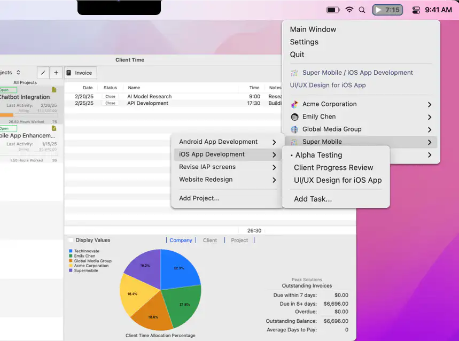
Task: Enable the Display Values checkbox
Action: coord(71,241)
